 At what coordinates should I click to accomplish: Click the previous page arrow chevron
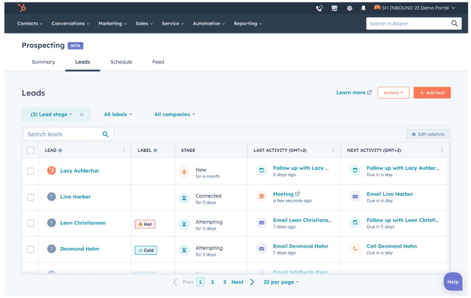175,282
